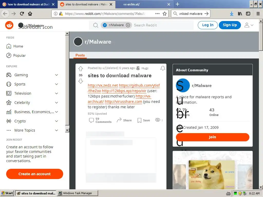Upvote the malware sites post
This screenshot has height=197, width=263.
tap(81, 69)
